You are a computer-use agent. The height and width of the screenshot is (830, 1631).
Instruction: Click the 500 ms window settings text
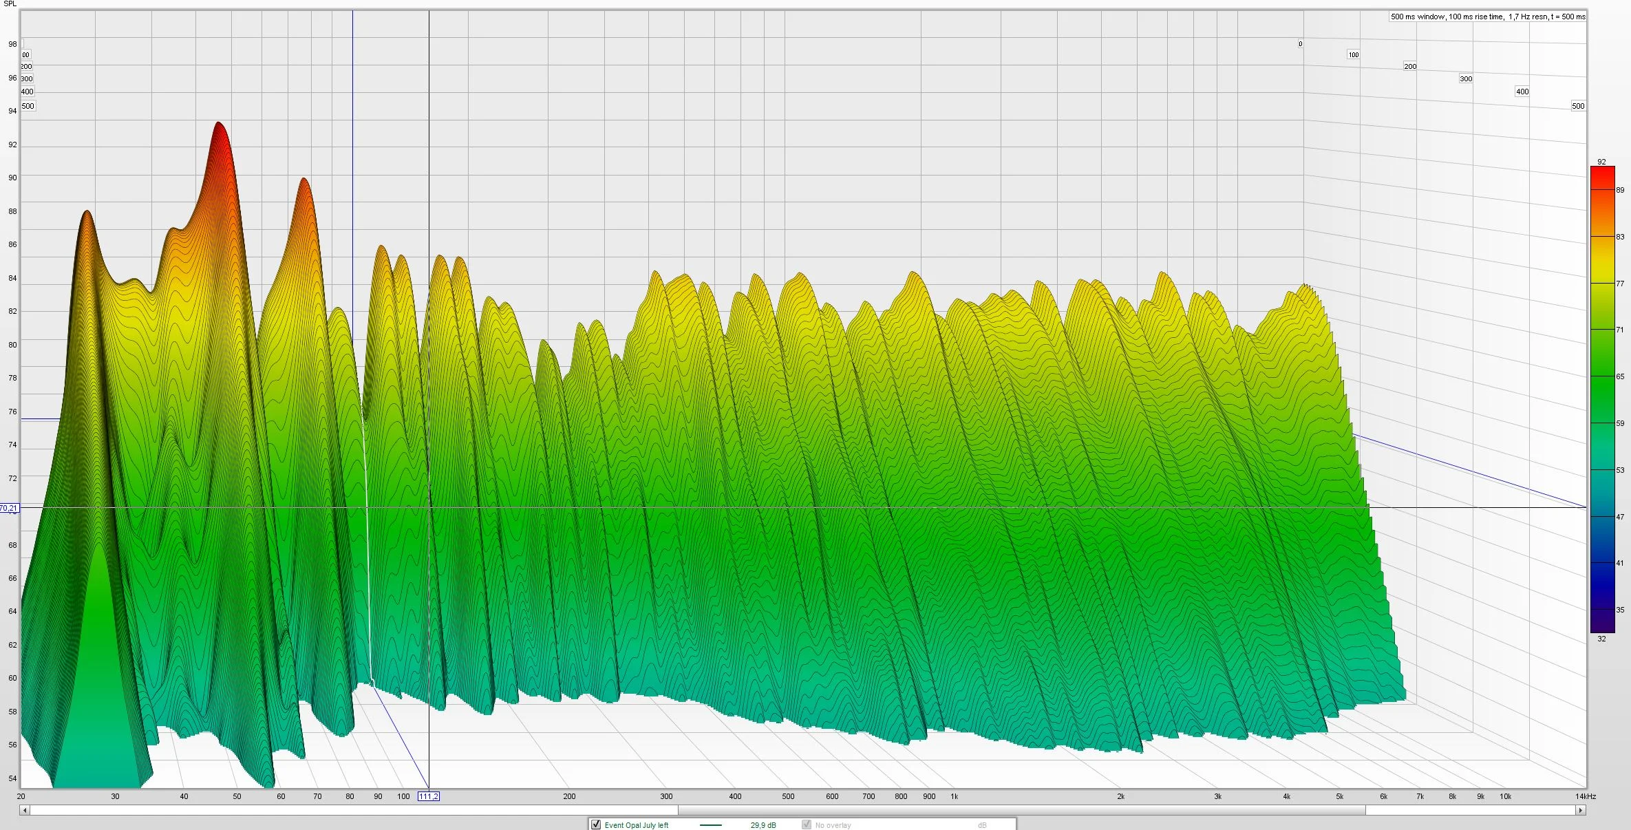(x=1488, y=17)
